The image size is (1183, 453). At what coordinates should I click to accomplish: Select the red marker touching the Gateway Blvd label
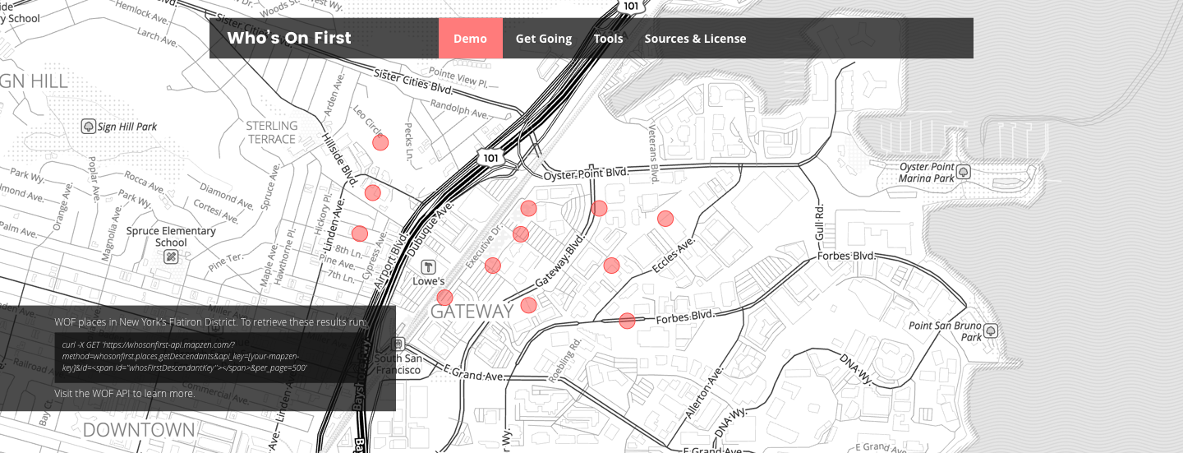600,208
